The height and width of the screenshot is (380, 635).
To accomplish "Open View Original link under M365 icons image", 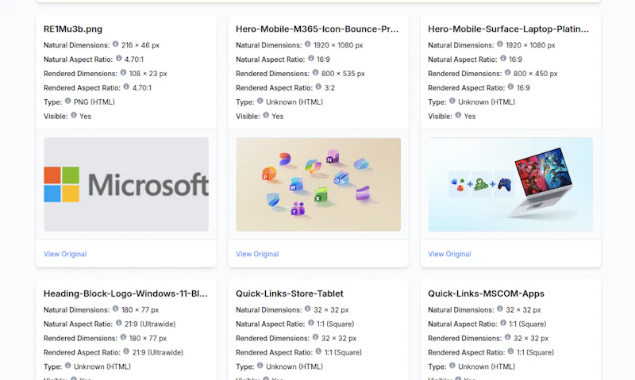I will point(257,254).
